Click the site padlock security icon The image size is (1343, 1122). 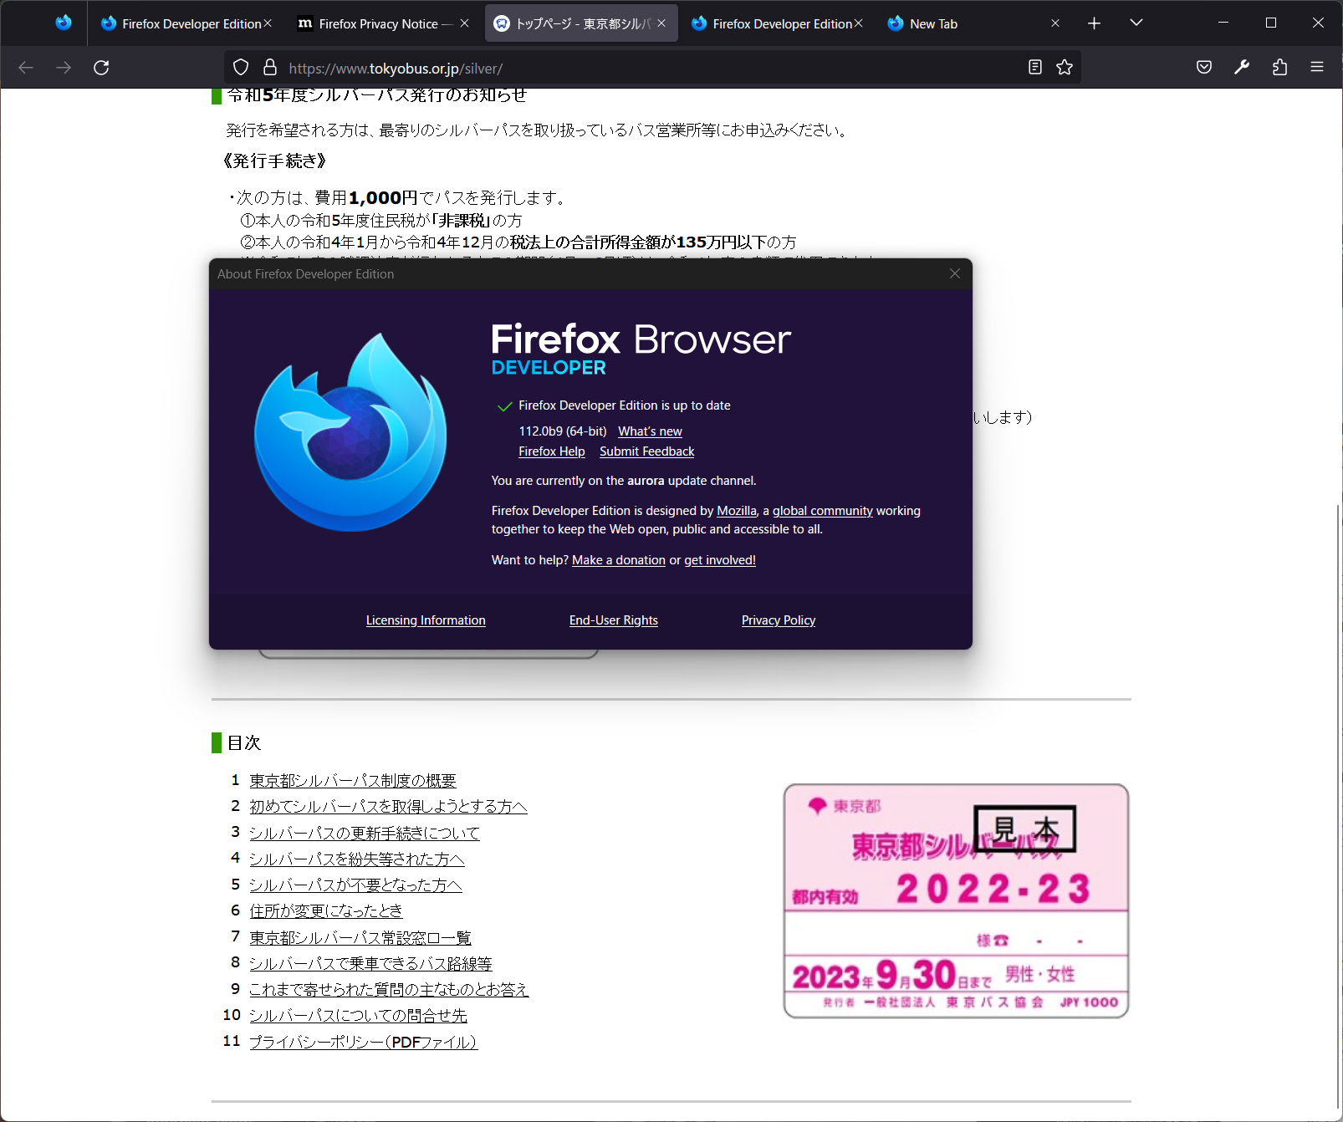269,68
